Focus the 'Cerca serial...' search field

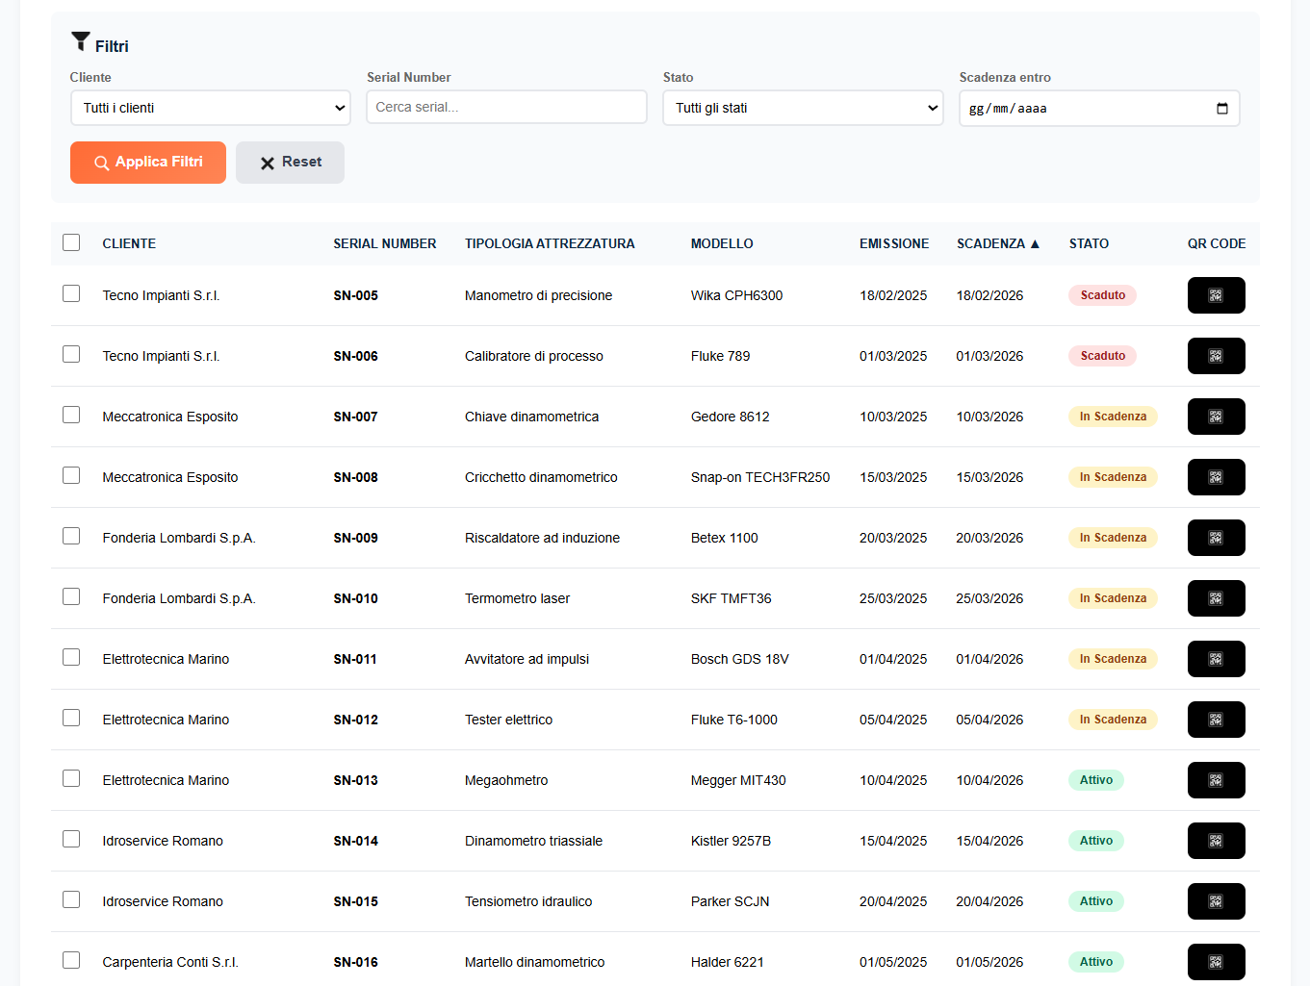tap(506, 107)
